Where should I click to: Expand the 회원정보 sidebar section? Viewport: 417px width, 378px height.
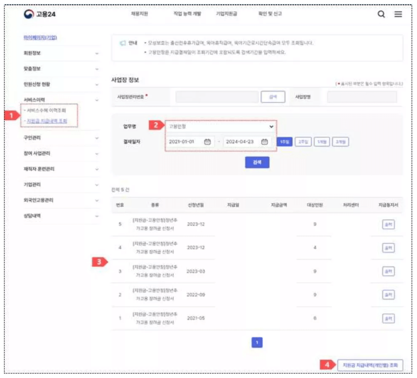[61, 53]
